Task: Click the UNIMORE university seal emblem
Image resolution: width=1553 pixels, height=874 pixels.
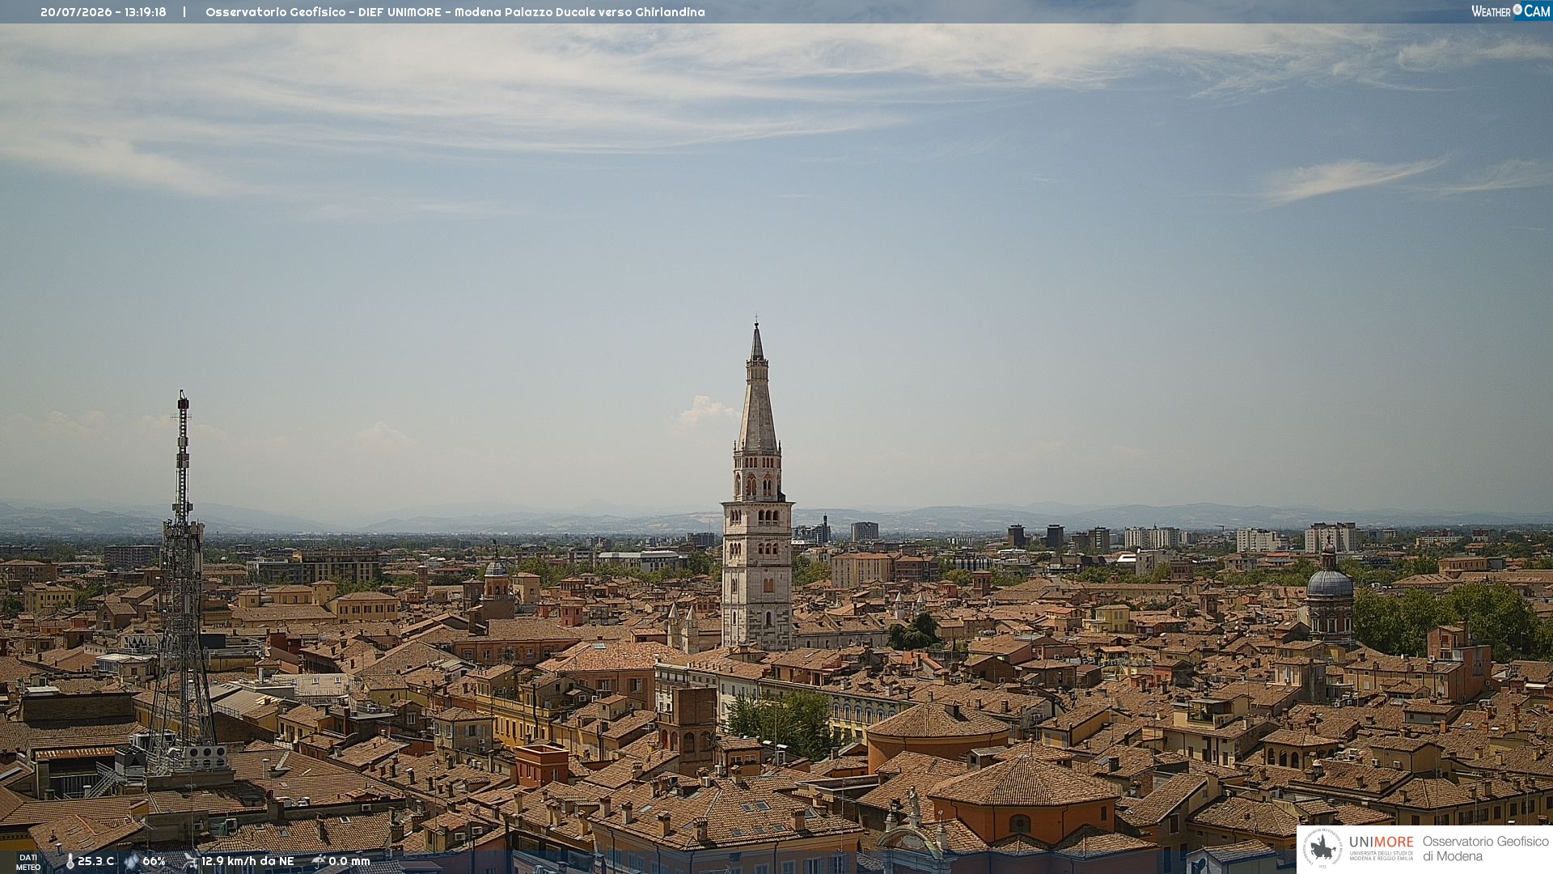Action: tap(1322, 849)
